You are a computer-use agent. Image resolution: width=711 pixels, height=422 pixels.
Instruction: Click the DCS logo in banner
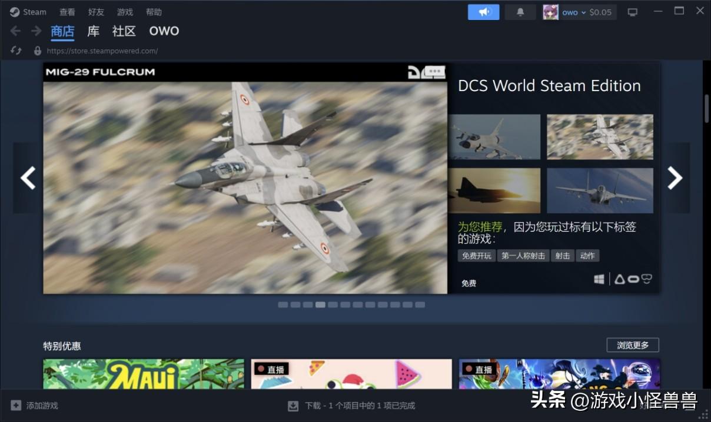point(427,72)
